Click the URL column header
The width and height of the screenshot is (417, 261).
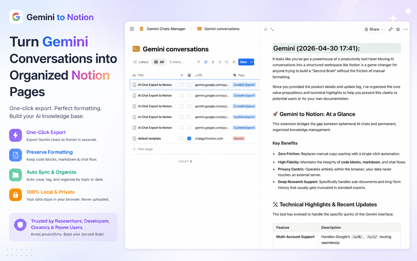coord(199,75)
